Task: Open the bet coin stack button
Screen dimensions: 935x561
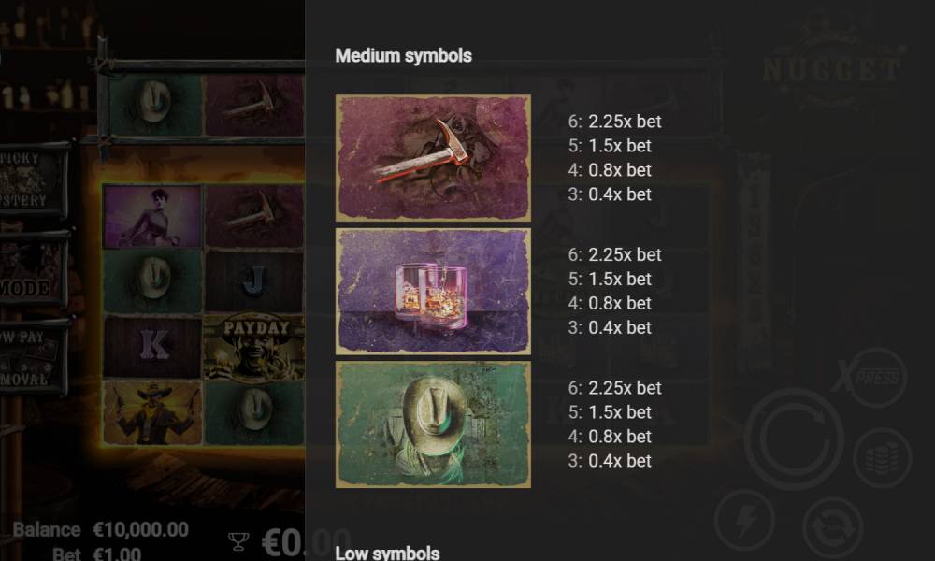Action: (882, 458)
